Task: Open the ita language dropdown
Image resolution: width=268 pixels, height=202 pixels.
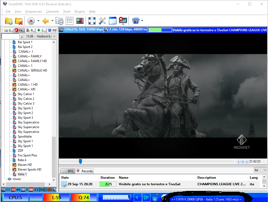Action: [260, 170]
